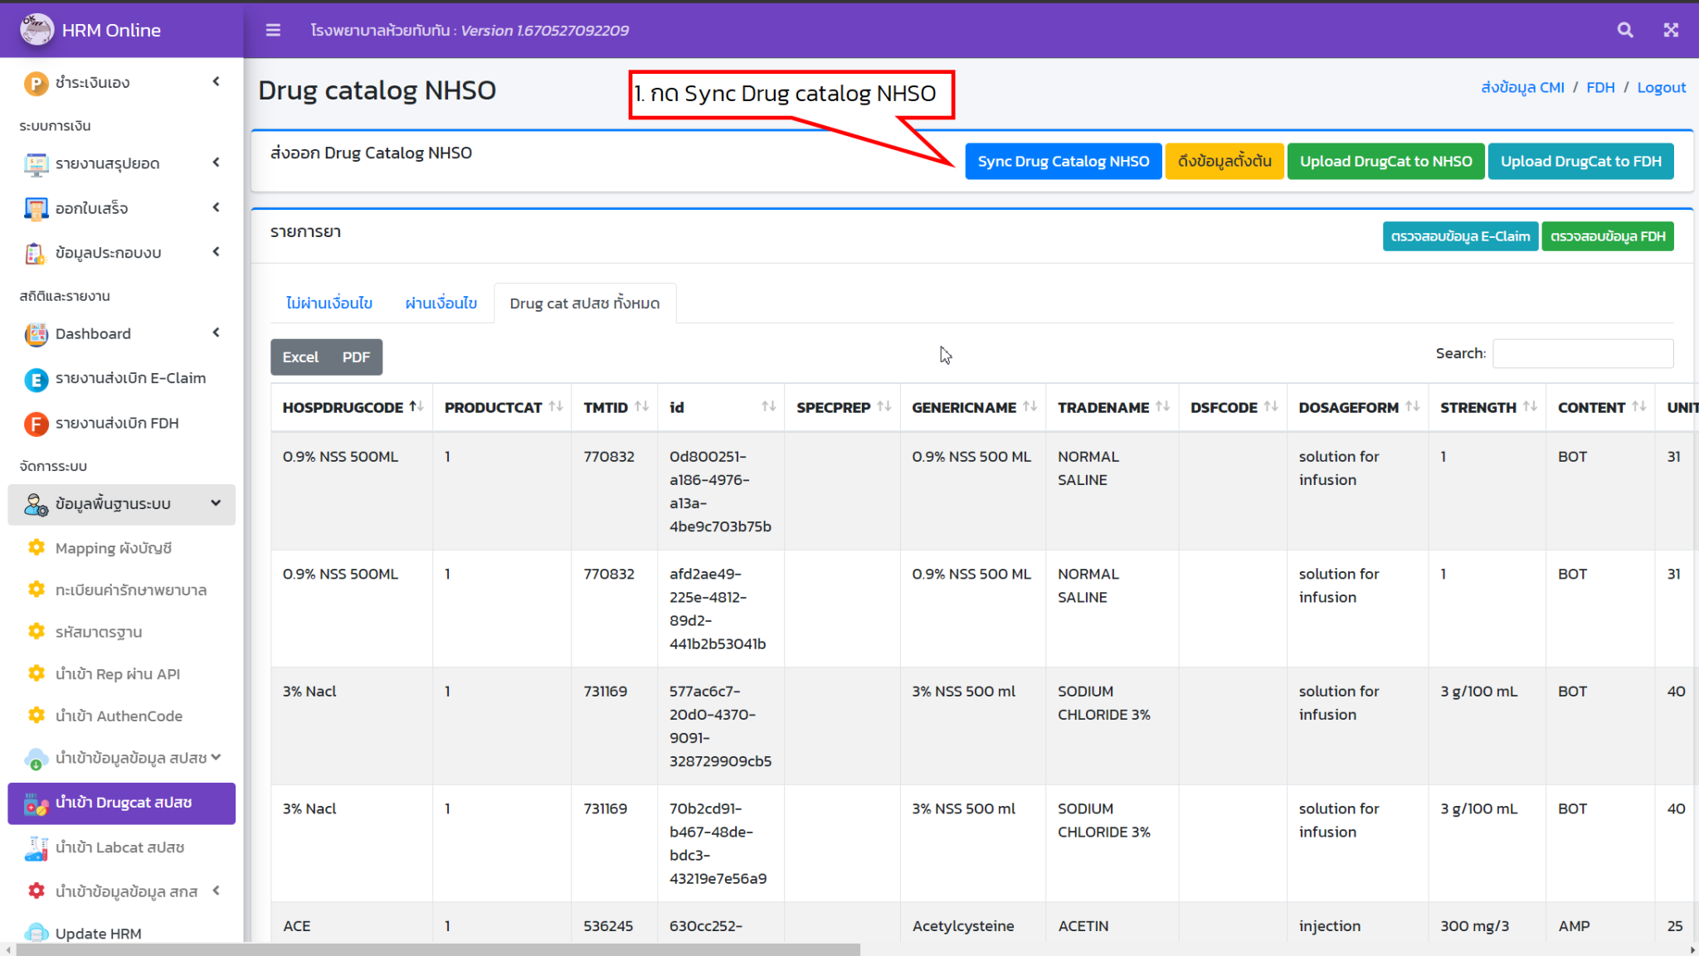Select the flask icon for นำเข้า Labcat สปสช

(x=36, y=848)
